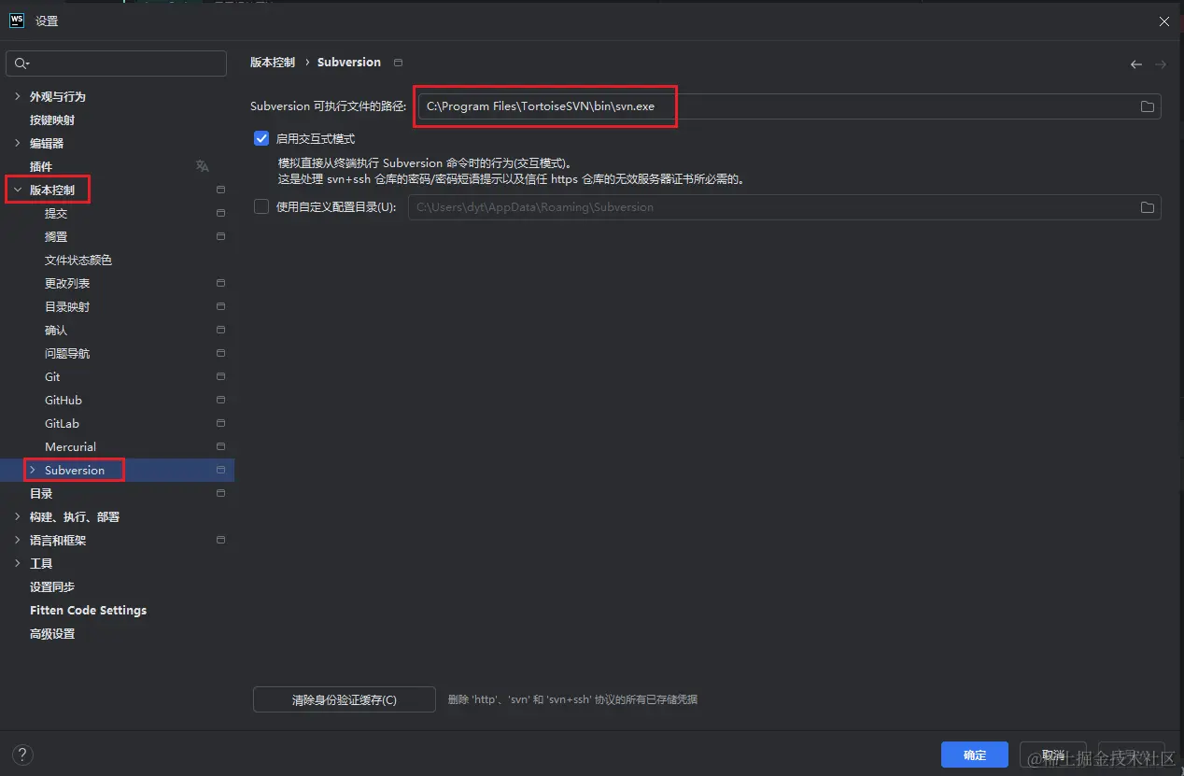Select 目录 in the settings tree
Viewport: 1184px width, 776px height.
(41, 493)
